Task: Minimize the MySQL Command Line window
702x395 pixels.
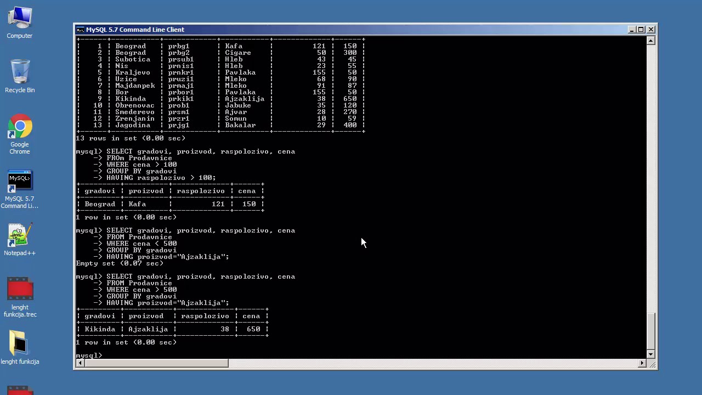Action: click(632, 30)
